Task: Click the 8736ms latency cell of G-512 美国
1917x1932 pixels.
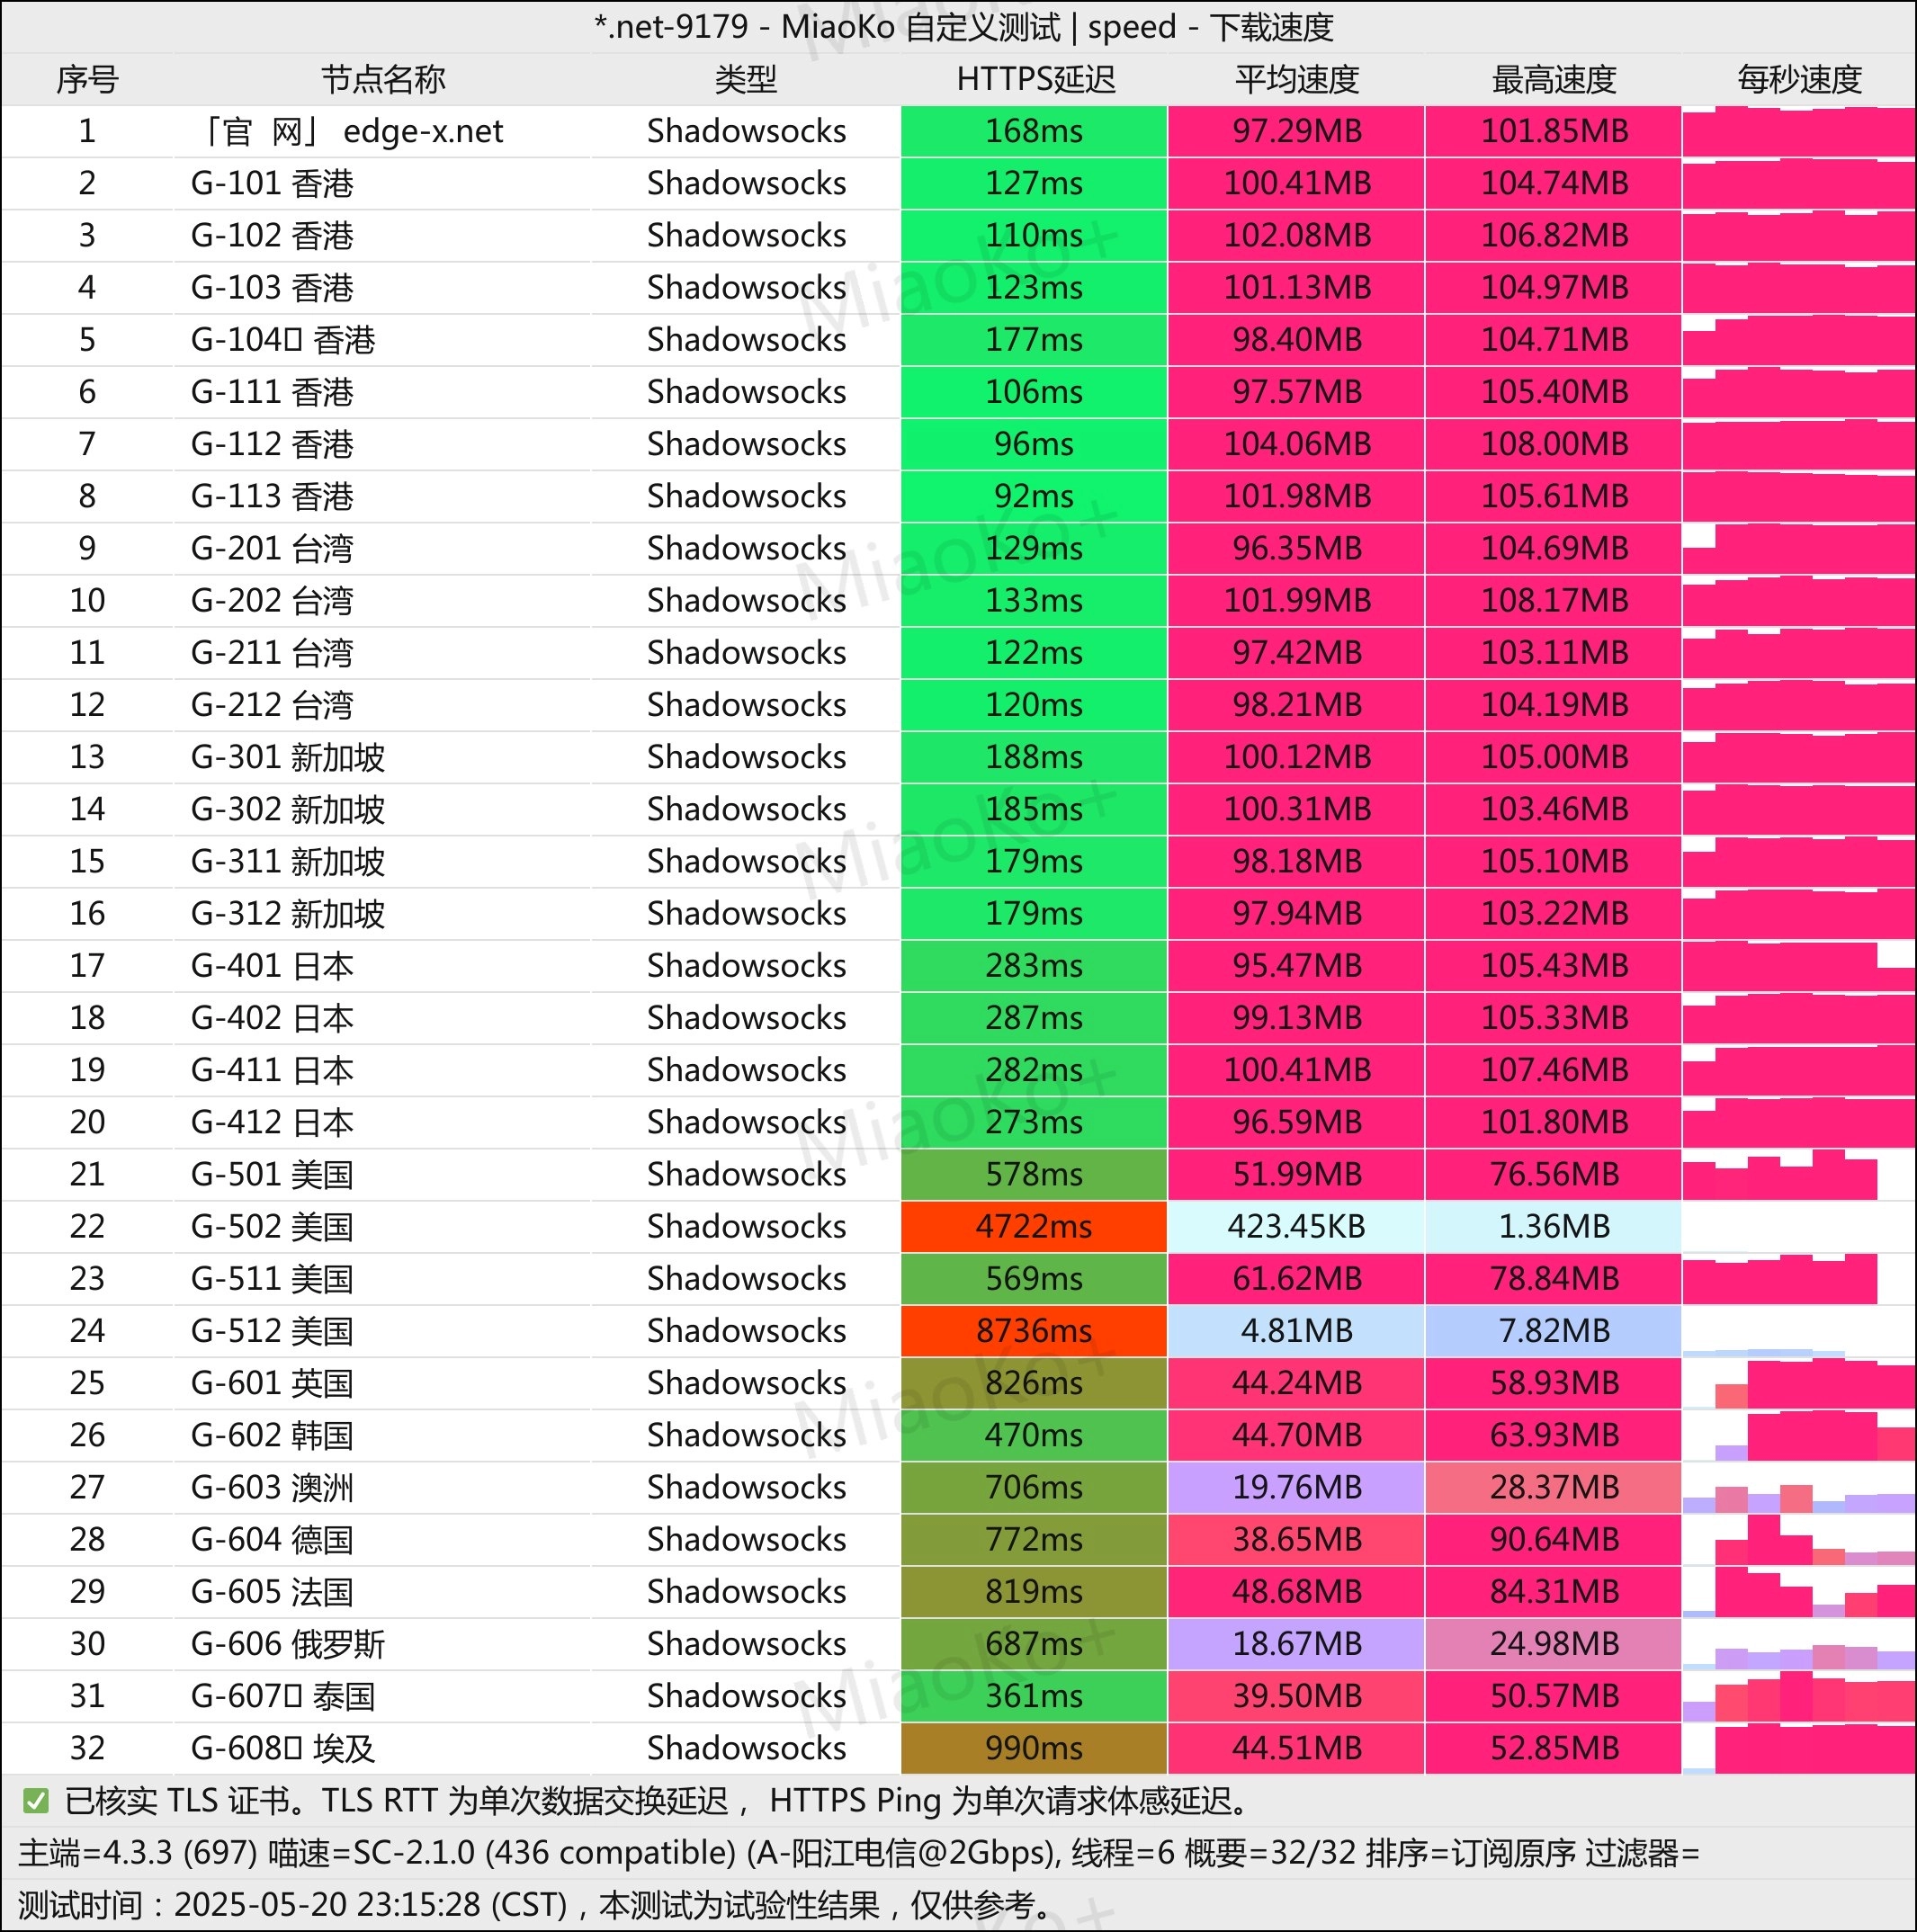Action: tap(1034, 1330)
